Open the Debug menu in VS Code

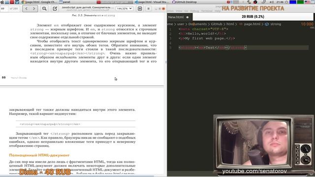[194, 11]
